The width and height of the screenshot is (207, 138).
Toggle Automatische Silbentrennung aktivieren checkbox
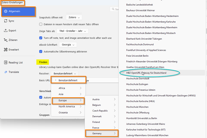41,51
